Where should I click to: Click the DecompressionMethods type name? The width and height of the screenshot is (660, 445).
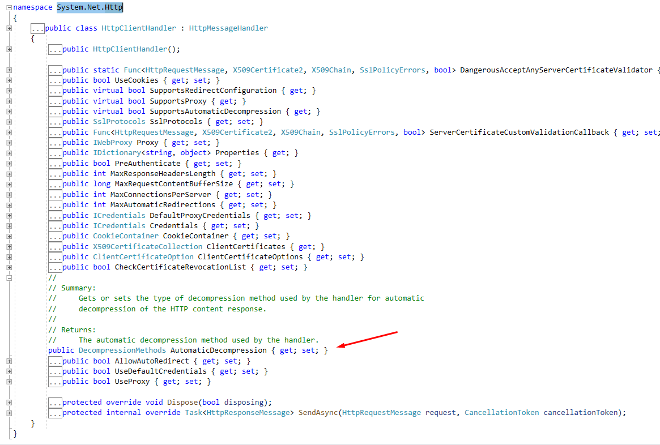122,350
